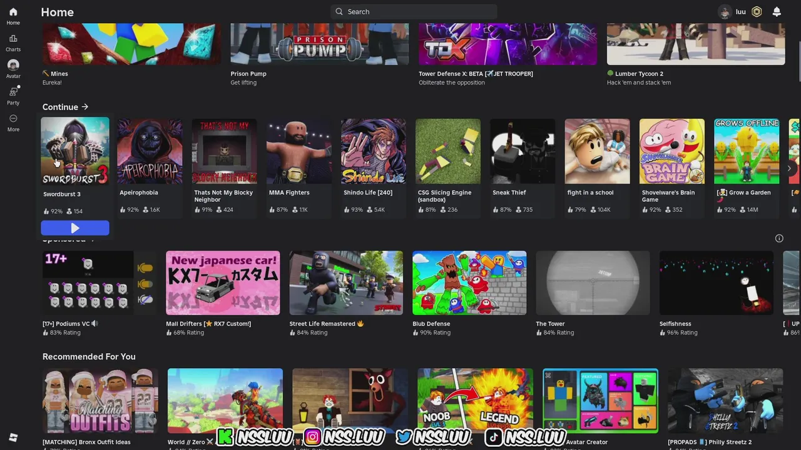Focus the Search input field
The image size is (801, 450).
click(x=414, y=11)
